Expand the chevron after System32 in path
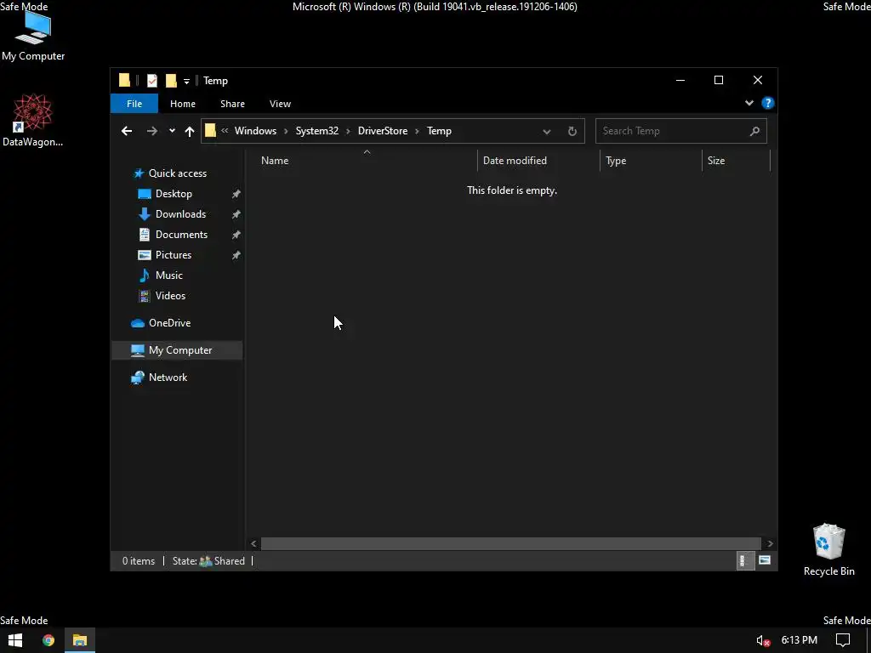Viewport: 871px width, 653px height. [x=348, y=131]
